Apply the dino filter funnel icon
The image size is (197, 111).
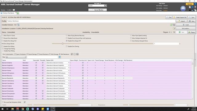point(60,57)
